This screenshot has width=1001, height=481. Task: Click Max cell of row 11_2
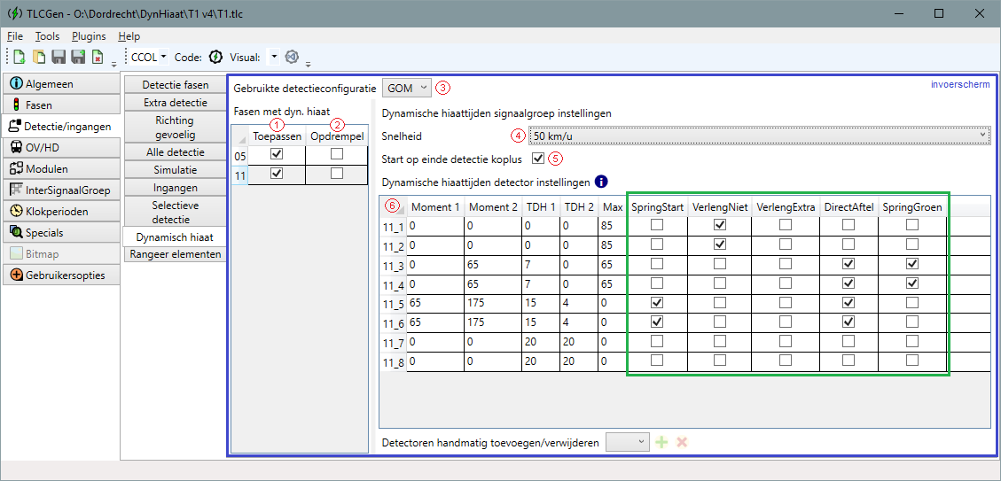coord(612,244)
